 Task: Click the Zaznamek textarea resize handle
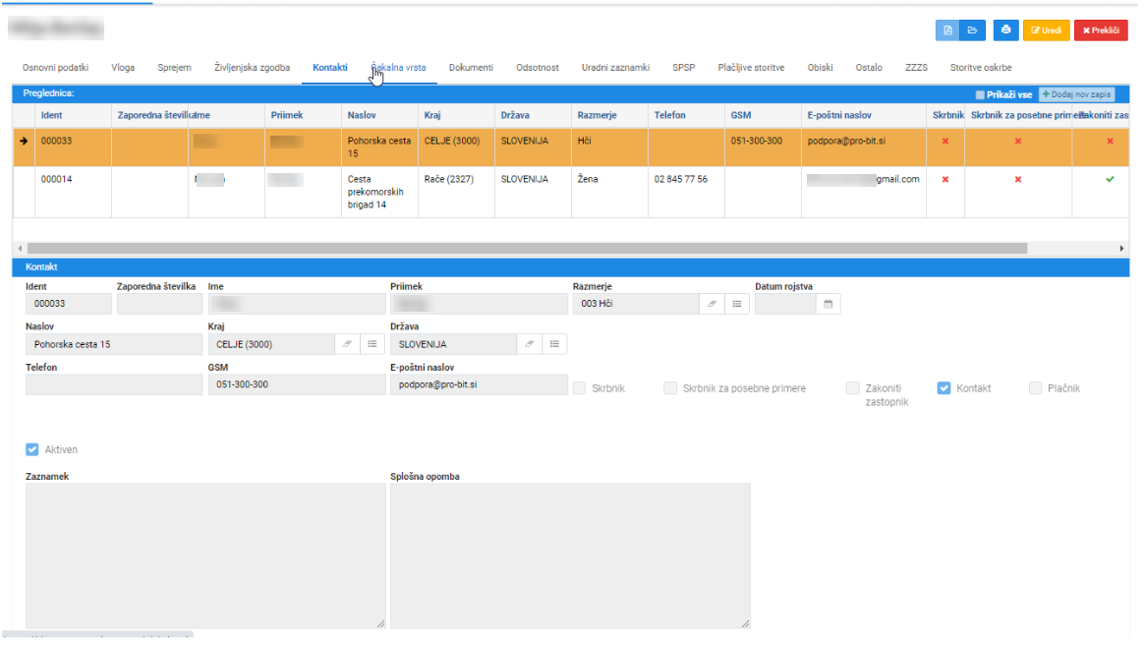pos(381,623)
